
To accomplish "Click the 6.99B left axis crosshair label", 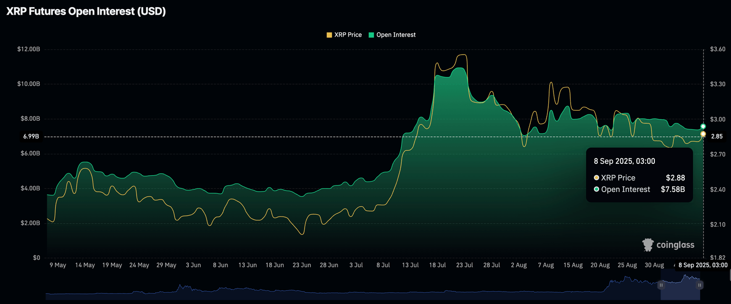I will pos(31,137).
